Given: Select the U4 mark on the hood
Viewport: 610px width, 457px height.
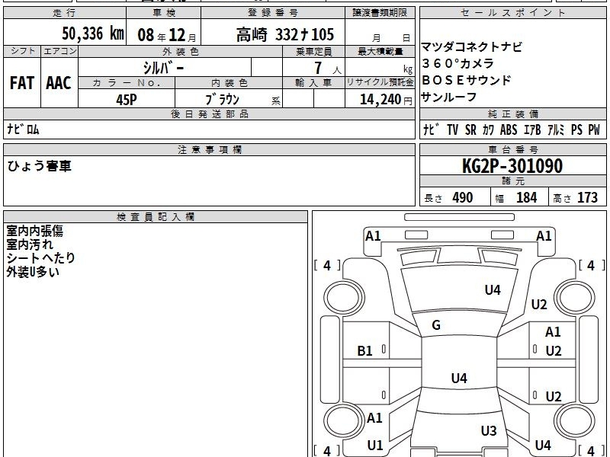Looking at the screenshot, I should click(x=493, y=289).
